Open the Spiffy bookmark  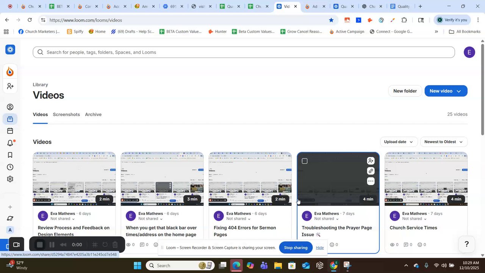[x=75, y=32]
